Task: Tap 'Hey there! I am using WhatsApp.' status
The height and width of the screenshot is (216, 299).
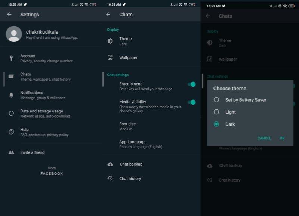Action: 52,38
